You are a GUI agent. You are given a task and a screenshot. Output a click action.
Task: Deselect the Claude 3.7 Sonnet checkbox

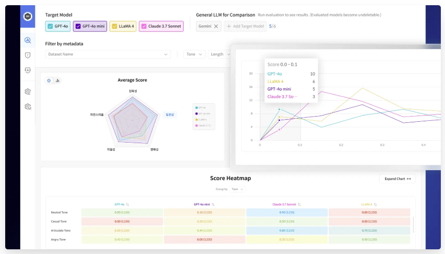[143, 26]
